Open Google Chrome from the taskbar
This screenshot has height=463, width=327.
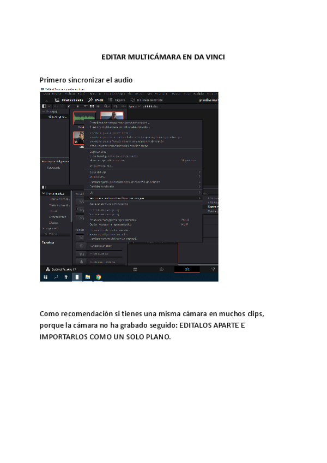coord(99,277)
